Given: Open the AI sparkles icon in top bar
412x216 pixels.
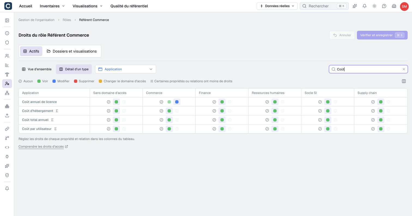Looking at the screenshot, I should tap(355, 6).
